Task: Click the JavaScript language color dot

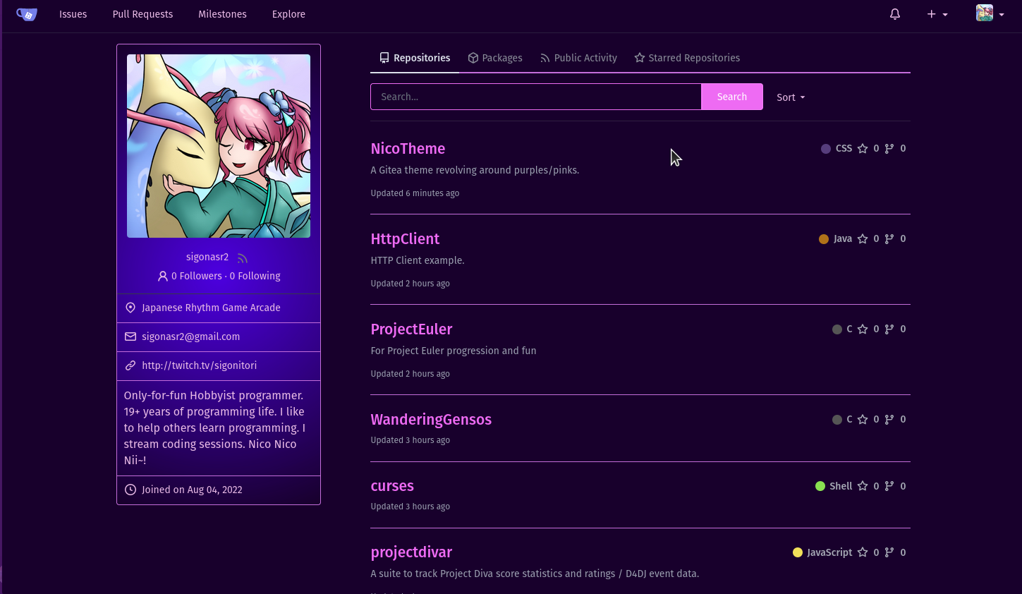Action: 798,552
